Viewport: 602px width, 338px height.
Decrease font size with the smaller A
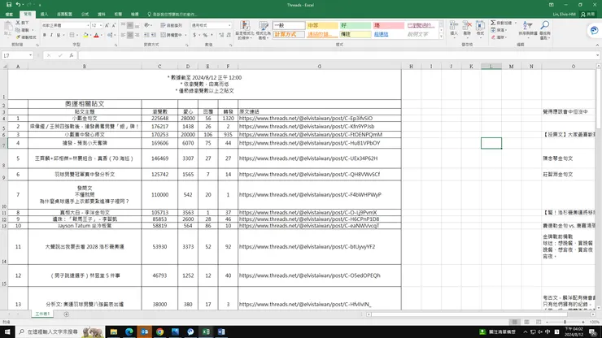114,25
